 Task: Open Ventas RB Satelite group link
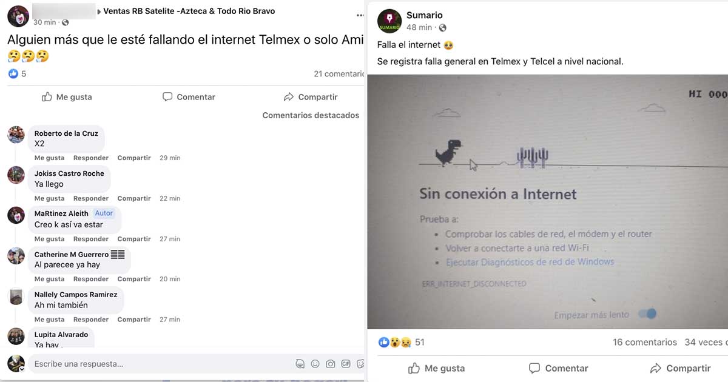189,11
